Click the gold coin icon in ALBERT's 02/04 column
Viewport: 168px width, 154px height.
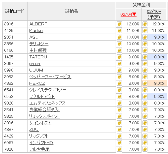pos(119,24)
